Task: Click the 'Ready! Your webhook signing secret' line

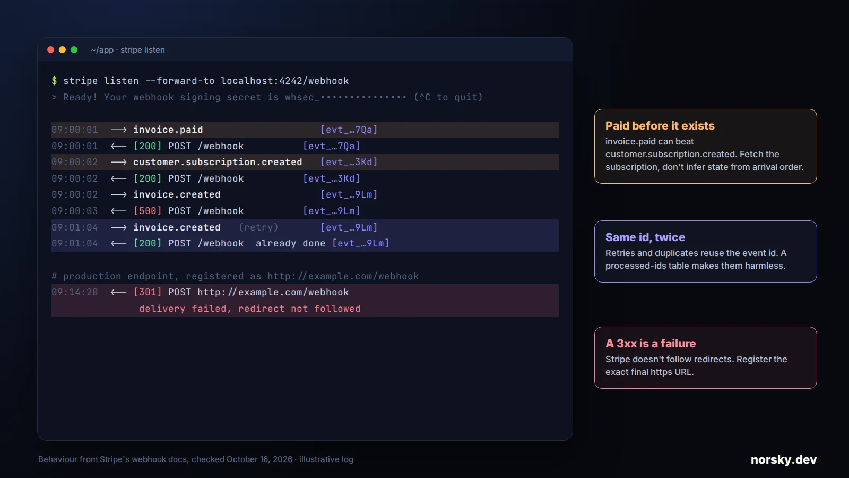Action: pos(267,97)
